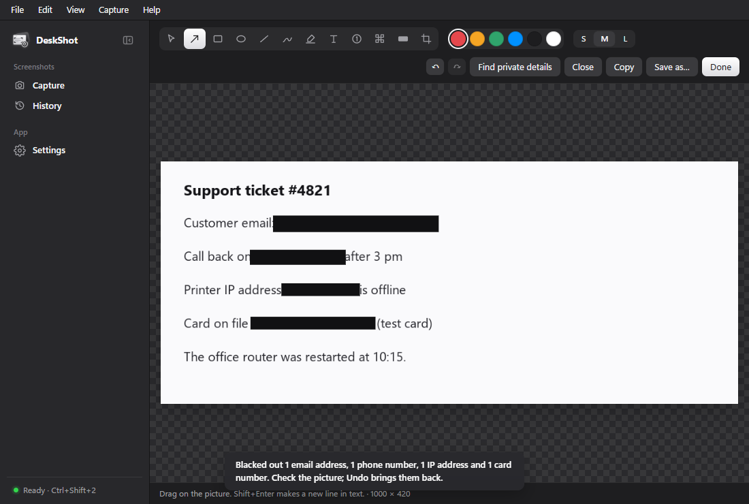Click the 'after 3 pm' text
The image size is (749, 504).
coord(374,257)
